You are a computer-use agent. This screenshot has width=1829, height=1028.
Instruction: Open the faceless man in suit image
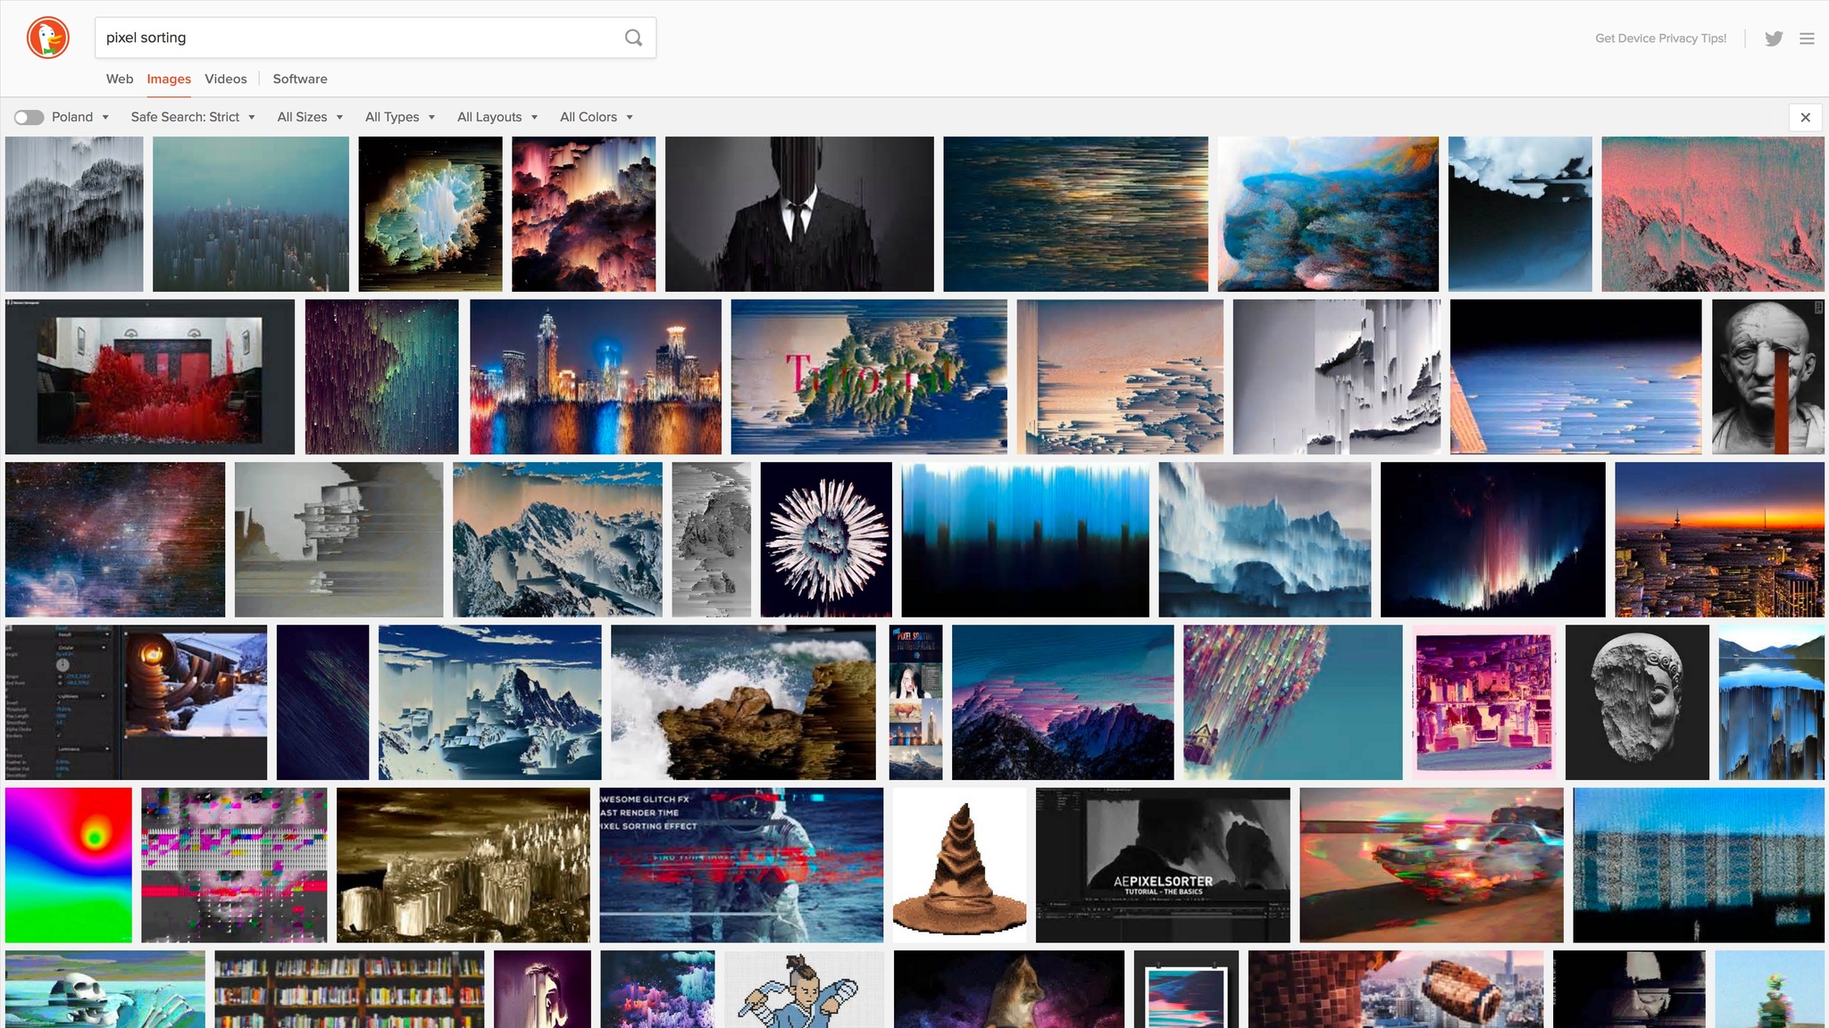point(799,214)
